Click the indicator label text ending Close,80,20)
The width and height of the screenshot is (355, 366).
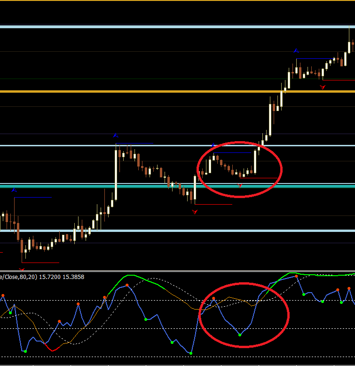pos(18,277)
